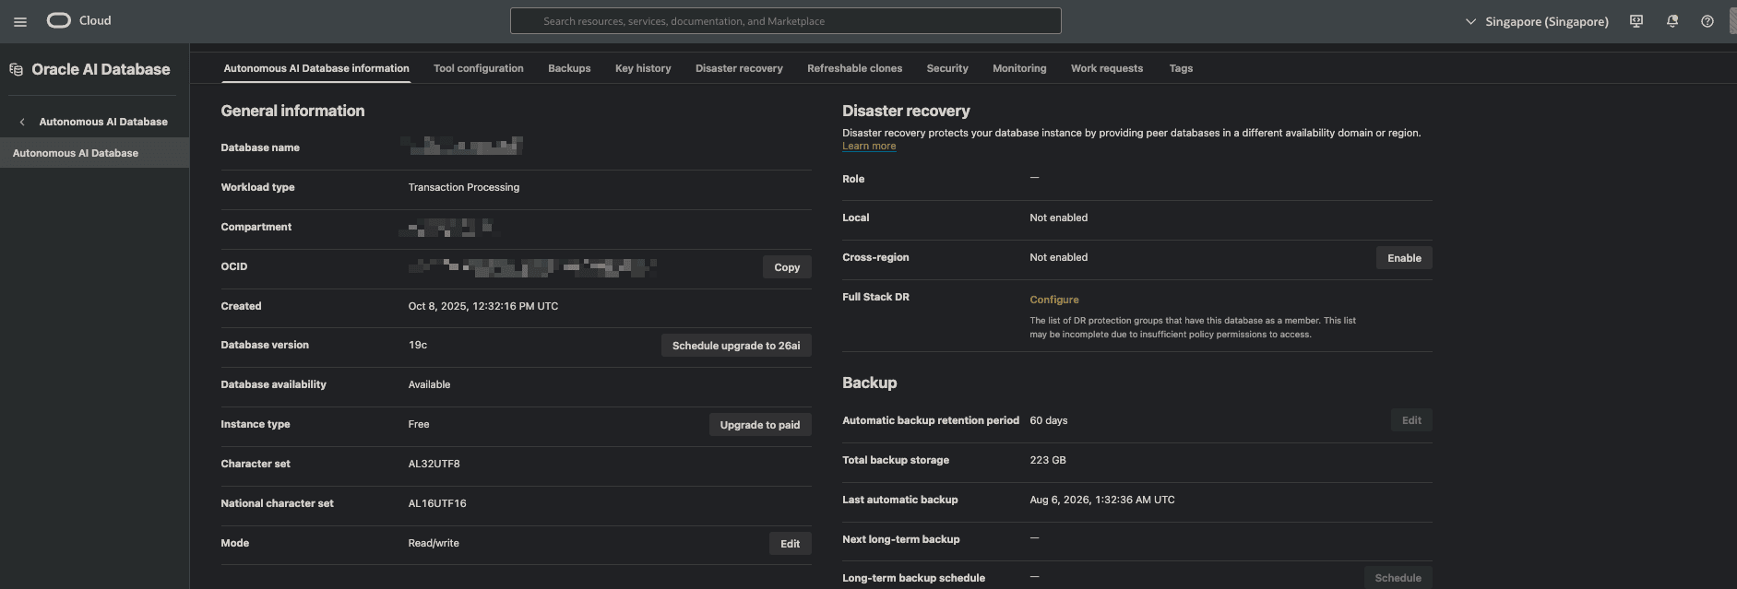Click Upgrade to paid button
Image resolution: width=1737 pixels, height=589 pixels.
(x=760, y=425)
